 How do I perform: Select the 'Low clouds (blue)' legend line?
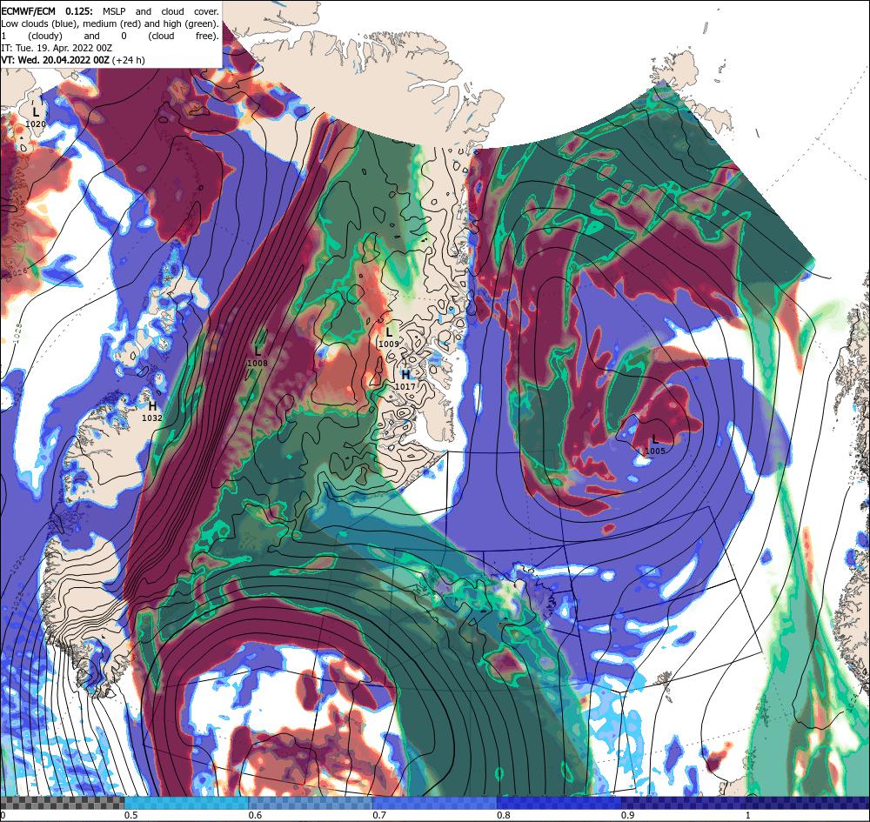(110, 23)
